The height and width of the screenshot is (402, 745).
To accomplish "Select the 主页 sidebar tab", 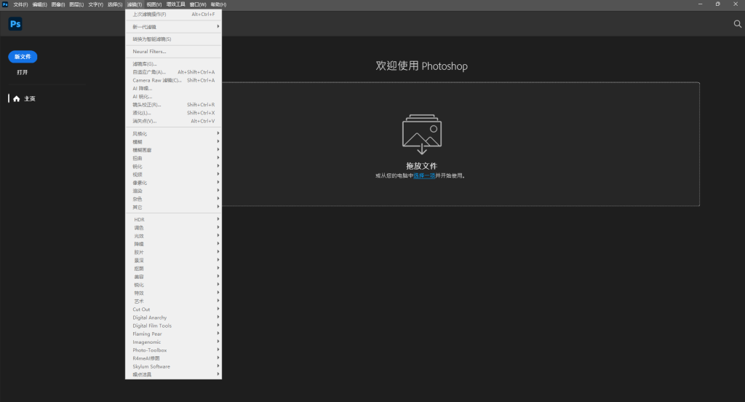I will [x=29, y=98].
